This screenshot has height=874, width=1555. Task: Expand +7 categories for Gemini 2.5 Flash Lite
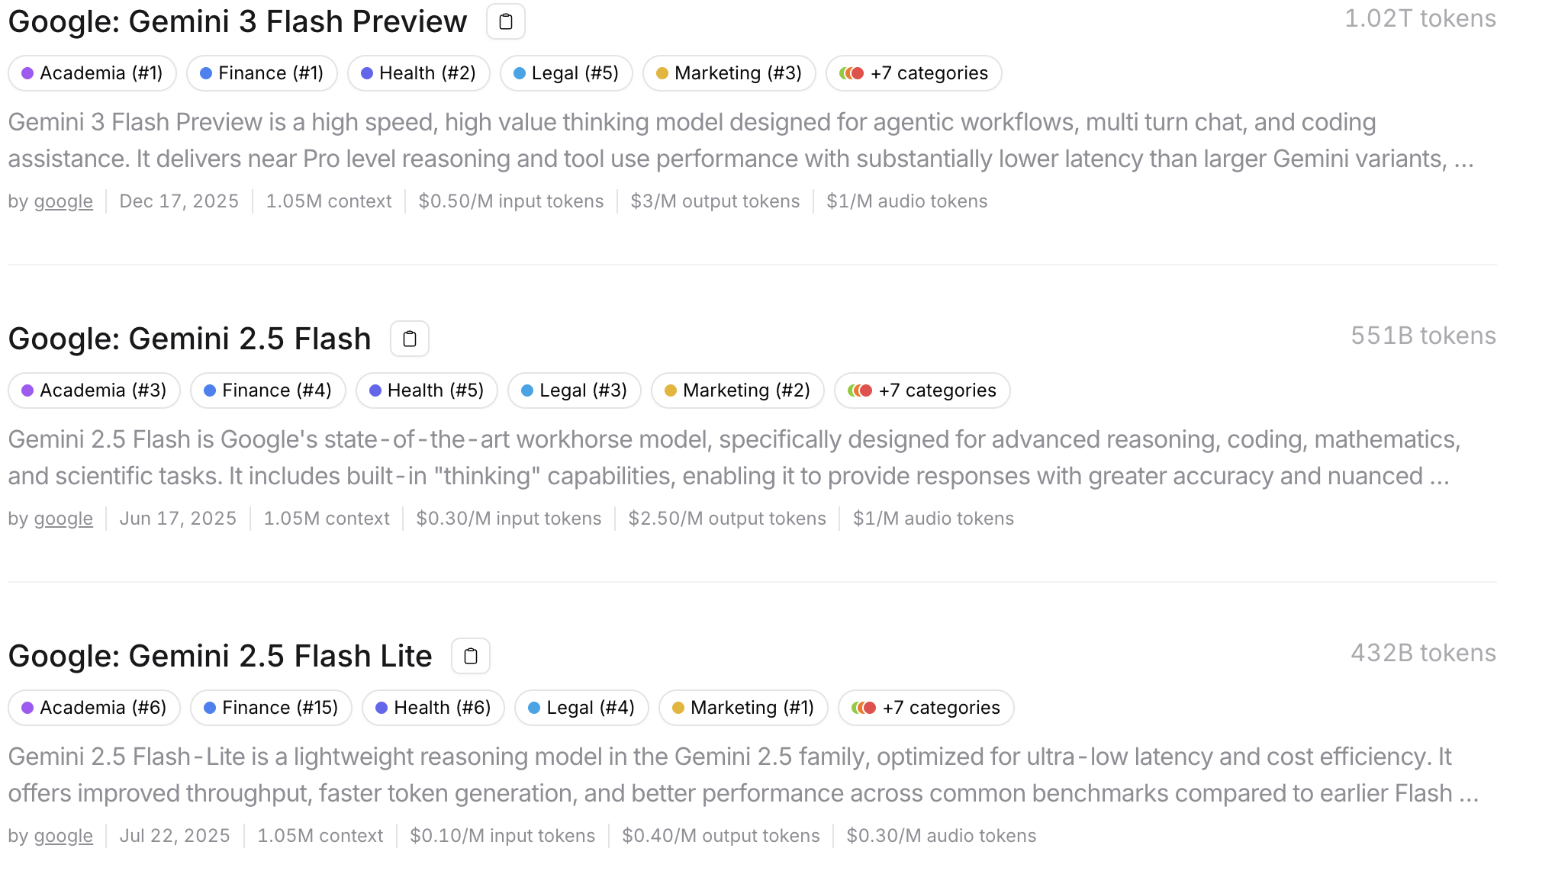(926, 708)
